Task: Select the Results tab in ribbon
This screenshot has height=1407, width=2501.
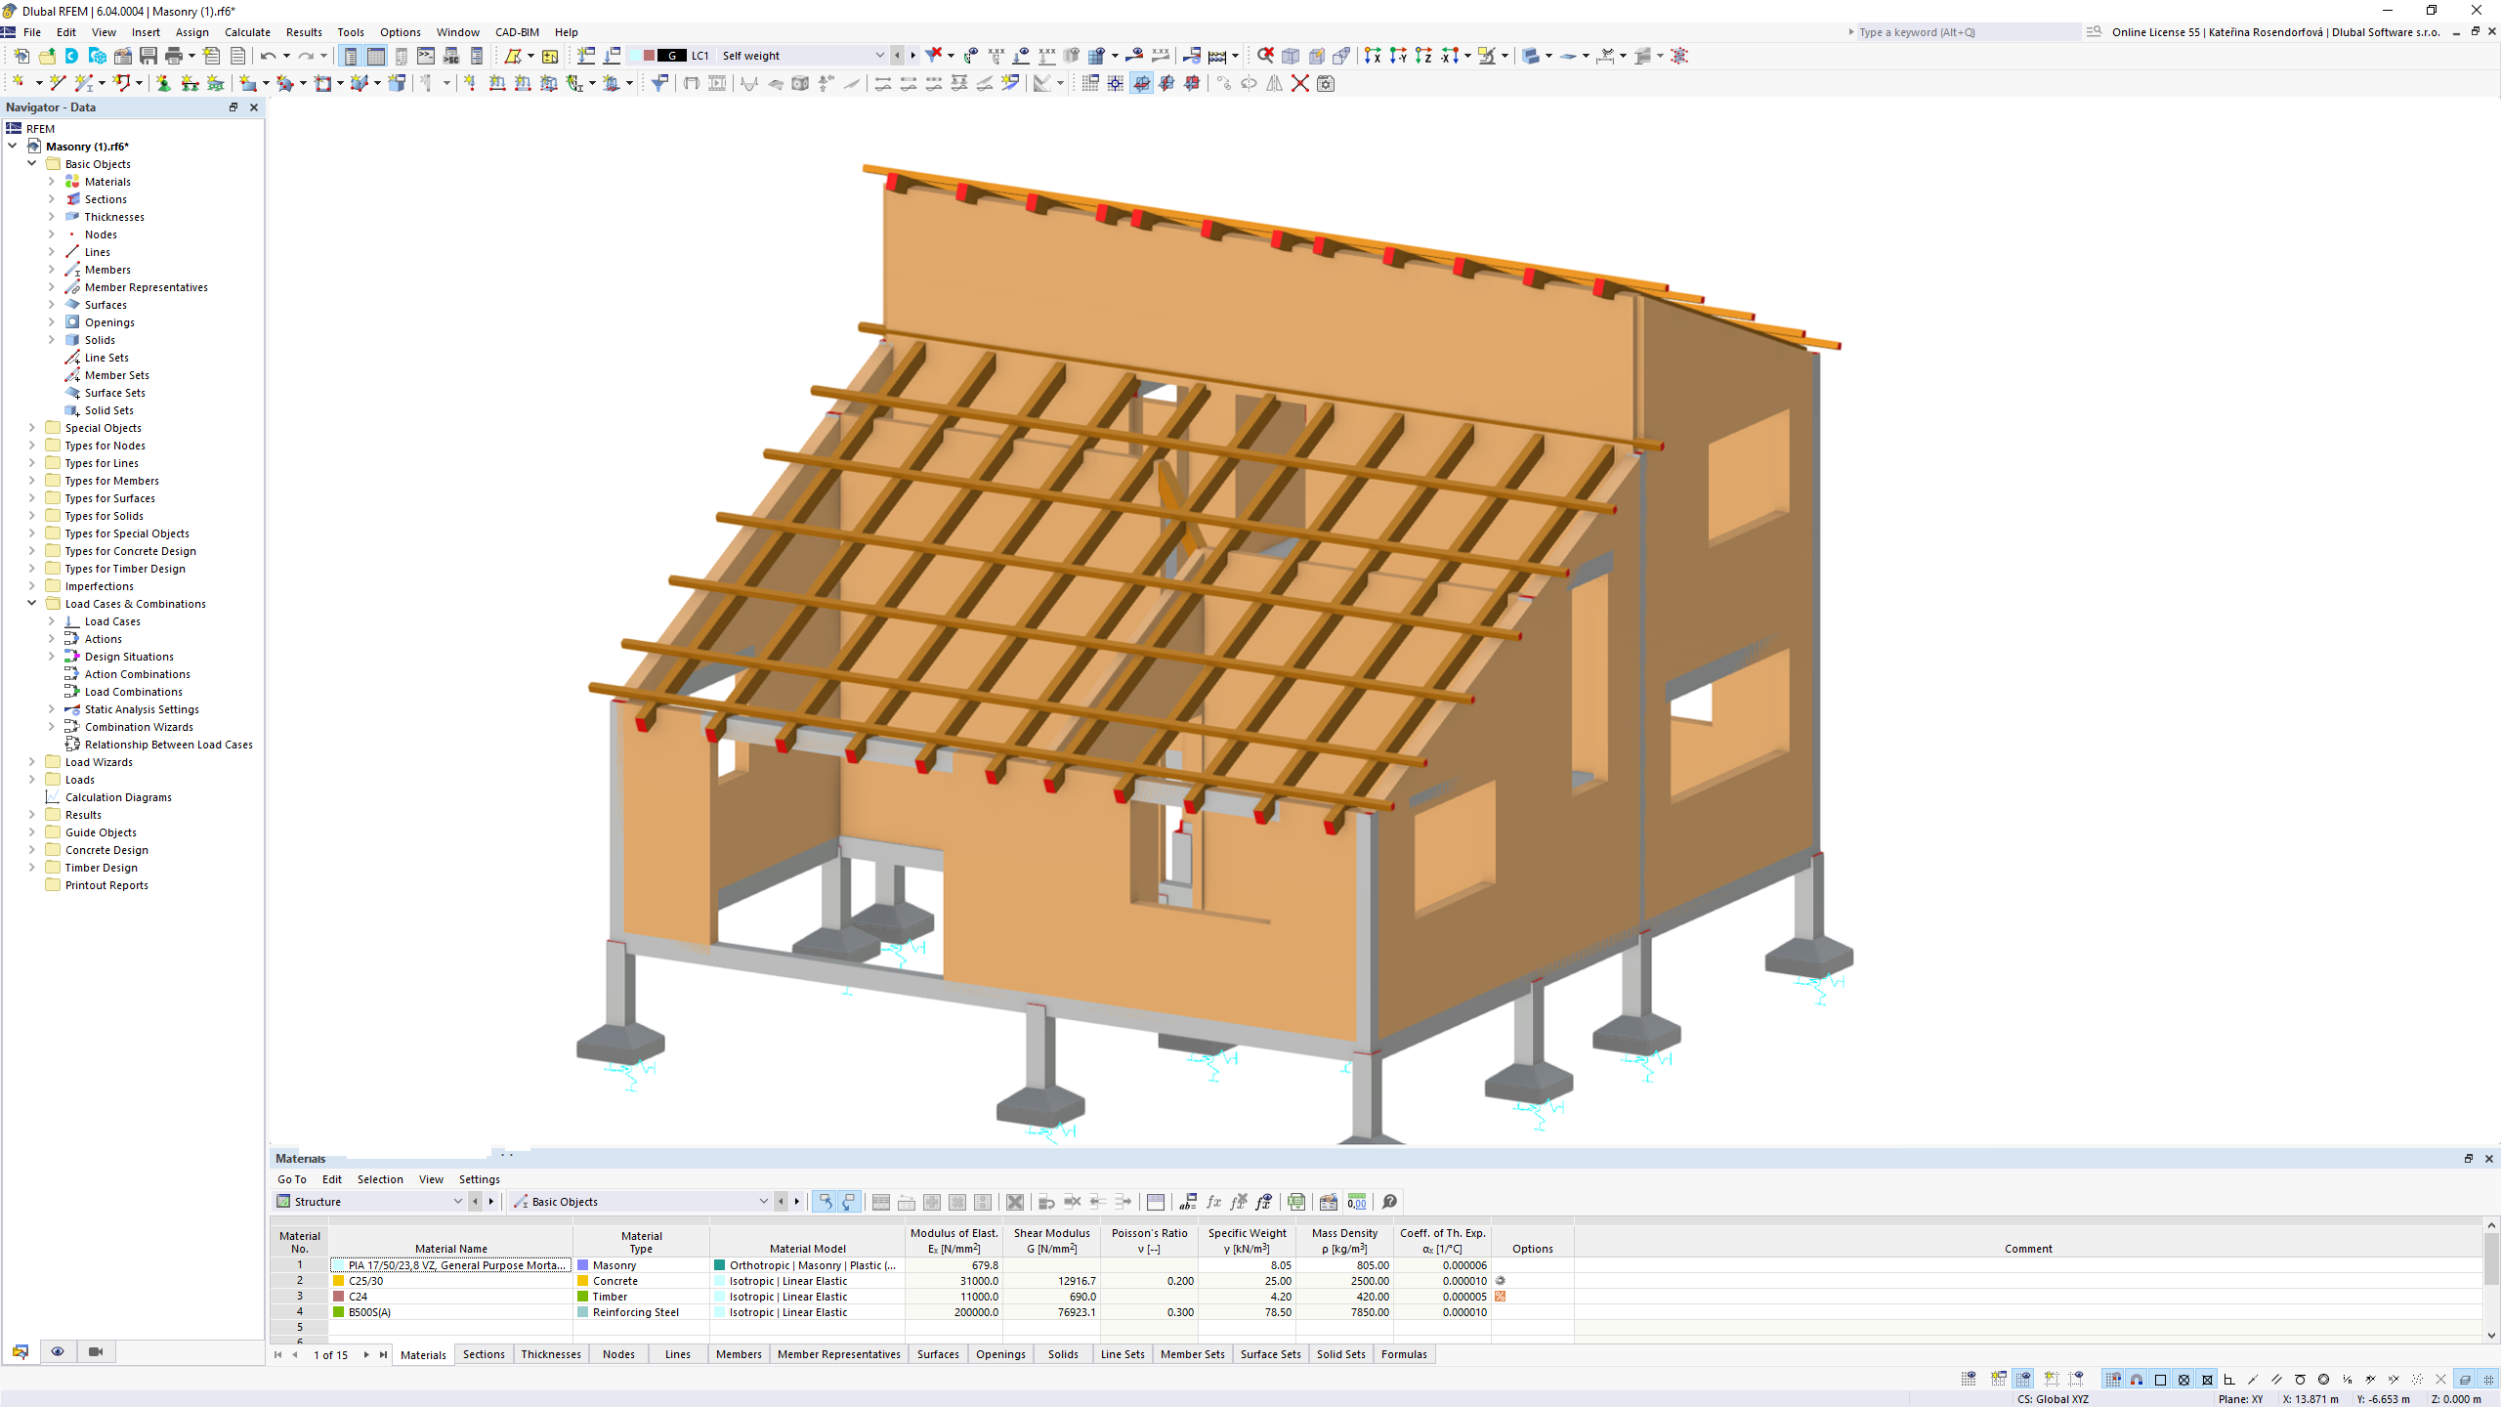Action: 302,31
